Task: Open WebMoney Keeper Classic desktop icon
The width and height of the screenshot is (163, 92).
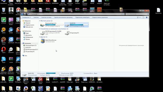Action: click(x=4, y=70)
